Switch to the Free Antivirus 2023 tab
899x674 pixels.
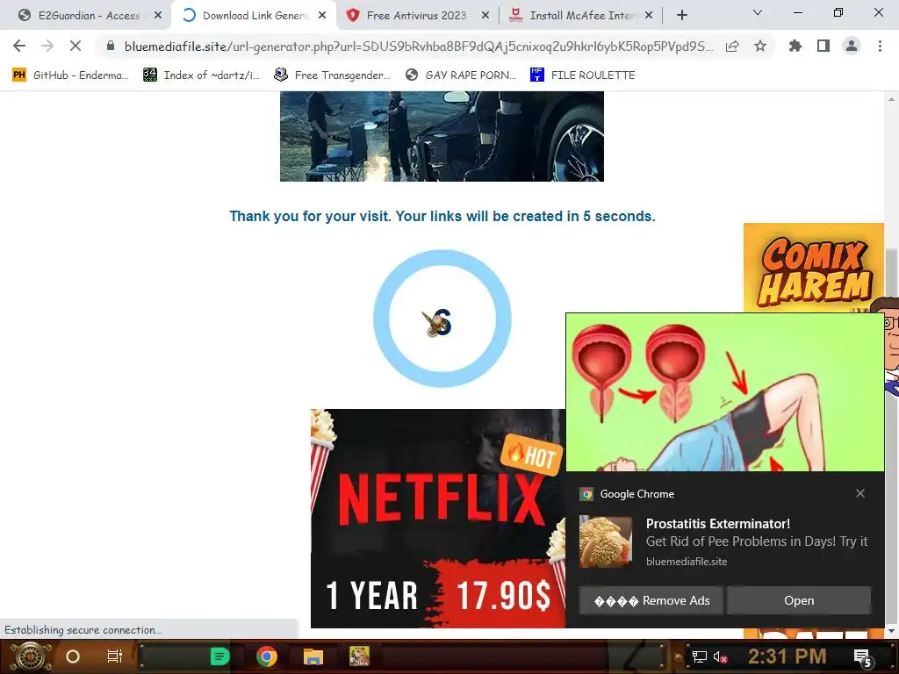(416, 16)
